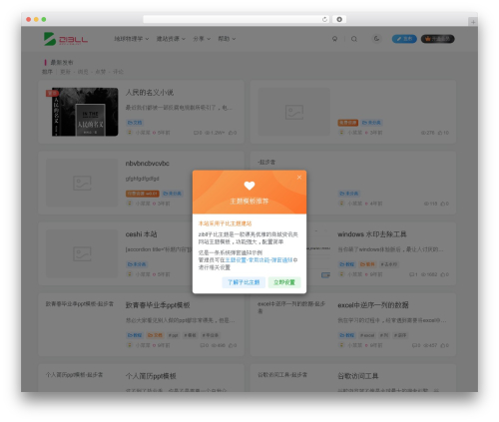Click the like icon showing 10
Screen dimensions: 499x422
tap(440, 133)
